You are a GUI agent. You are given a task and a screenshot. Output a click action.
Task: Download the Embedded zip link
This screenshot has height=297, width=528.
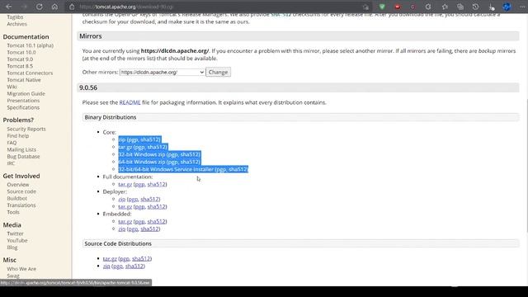[122, 229]
